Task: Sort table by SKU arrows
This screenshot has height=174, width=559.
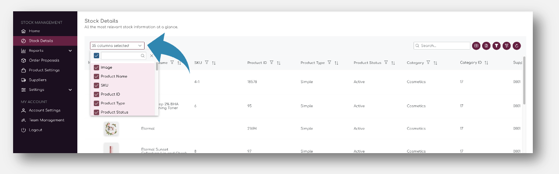Action: tap(214, 63)
